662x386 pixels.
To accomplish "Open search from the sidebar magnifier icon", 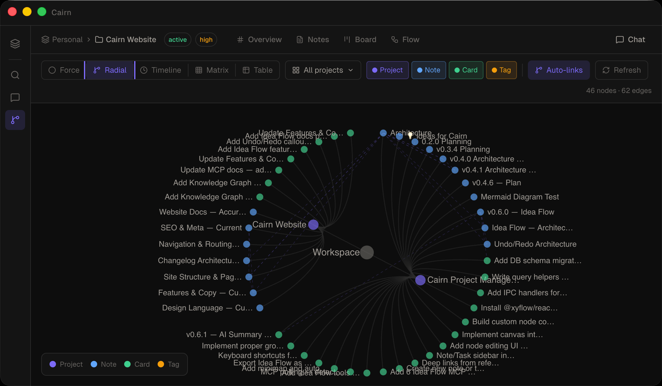I will click(15, 75).
